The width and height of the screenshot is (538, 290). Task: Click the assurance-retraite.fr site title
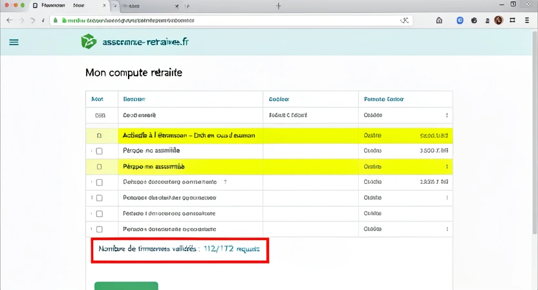pos(145,42)
